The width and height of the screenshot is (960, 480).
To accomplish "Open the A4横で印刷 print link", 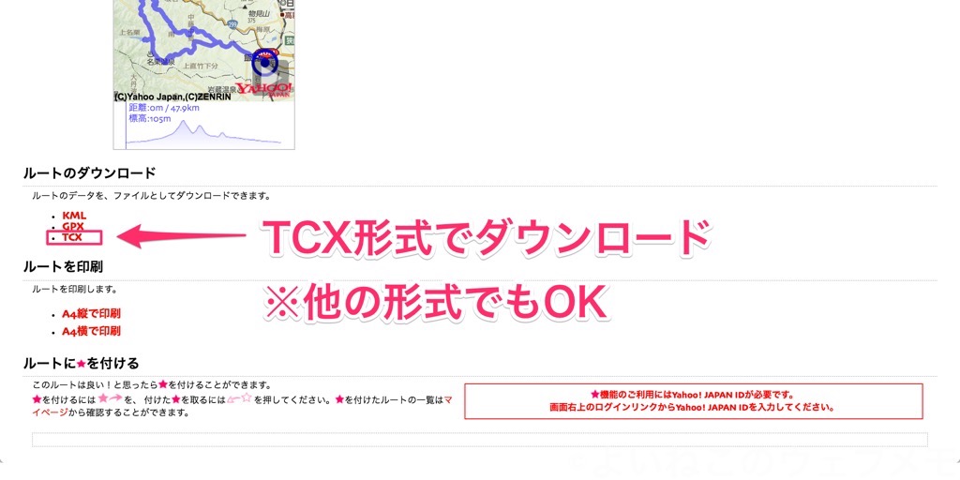I will click(91, 331).
